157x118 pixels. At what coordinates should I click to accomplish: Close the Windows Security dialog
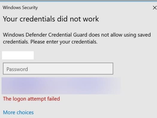(155, 8)
